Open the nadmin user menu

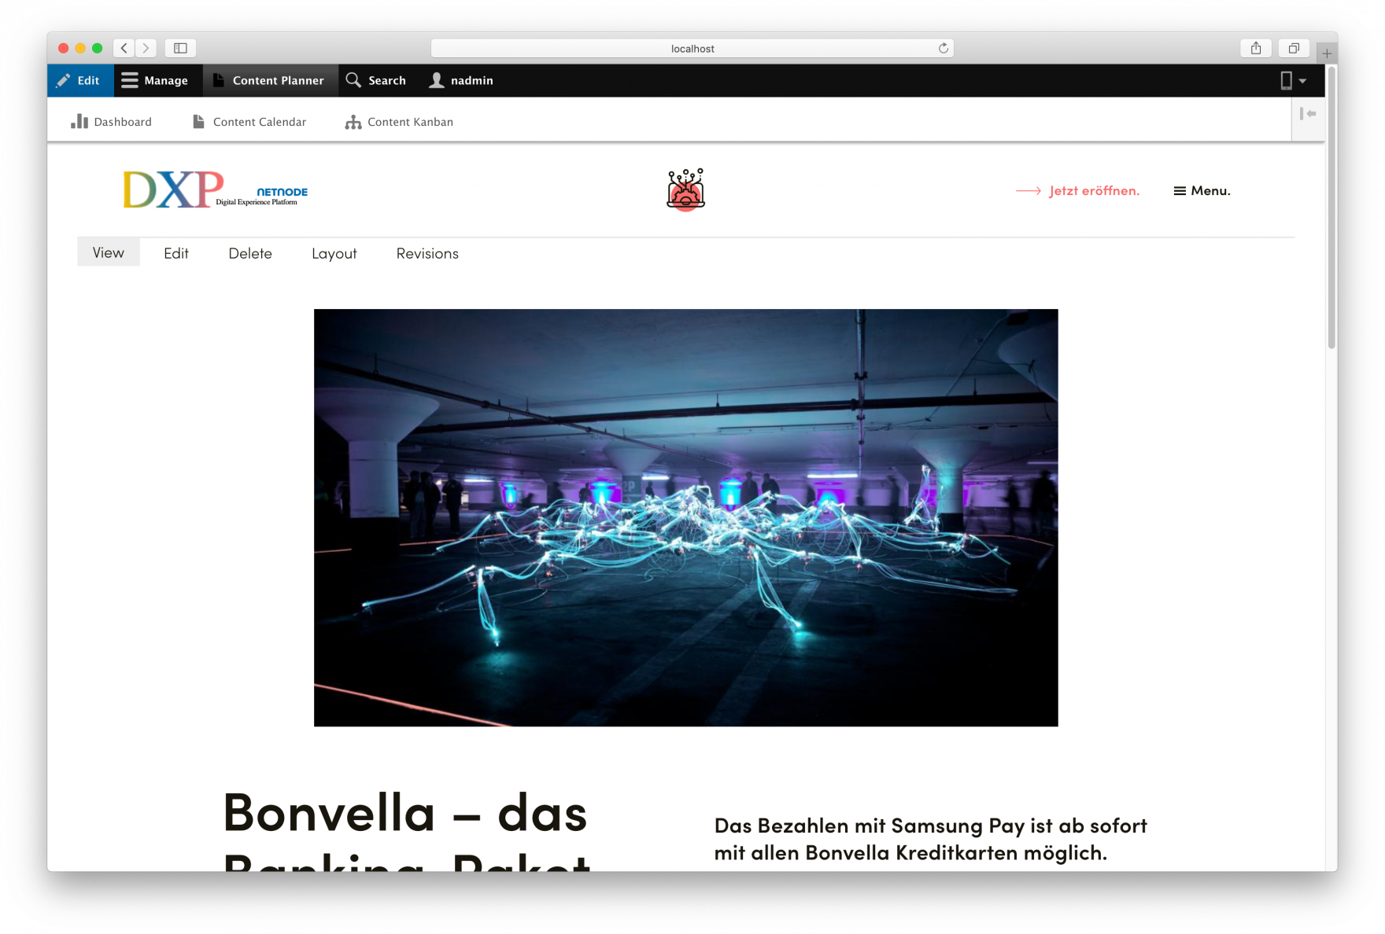(x=462, y=80)
